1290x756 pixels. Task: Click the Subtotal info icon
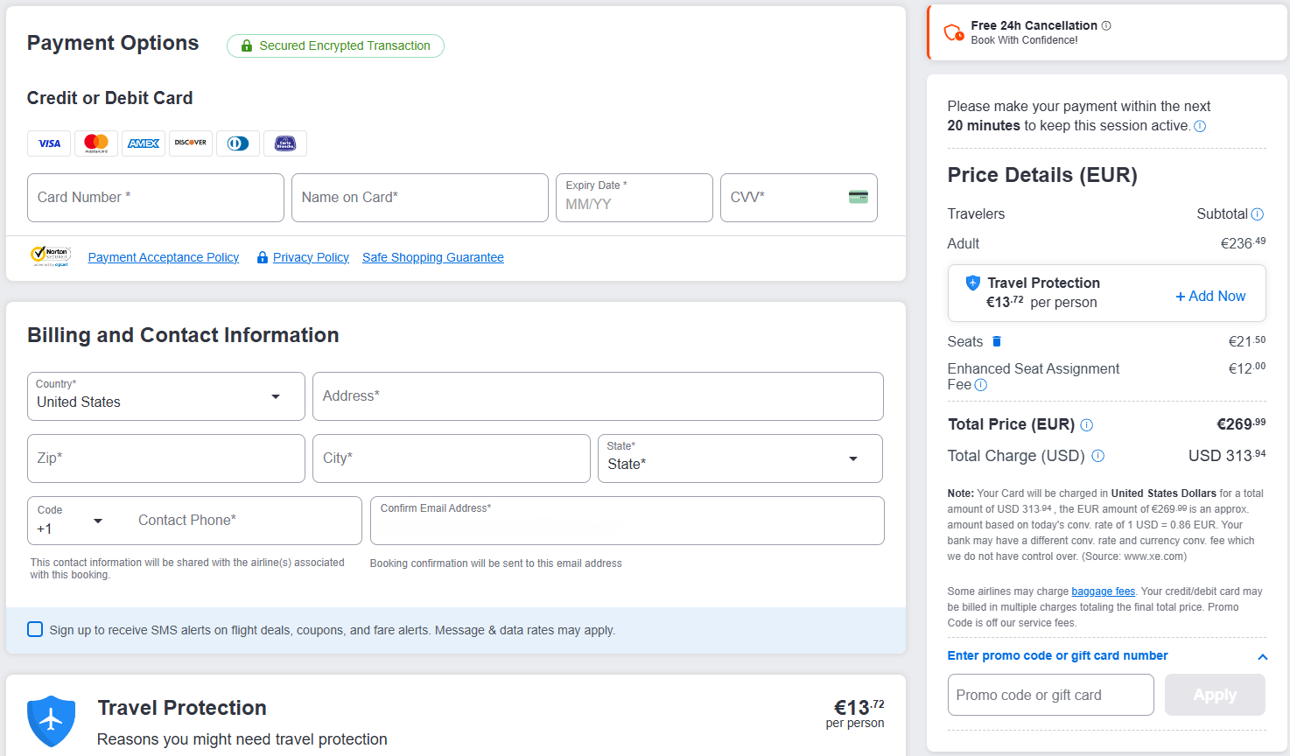[x=1258, y=214]
